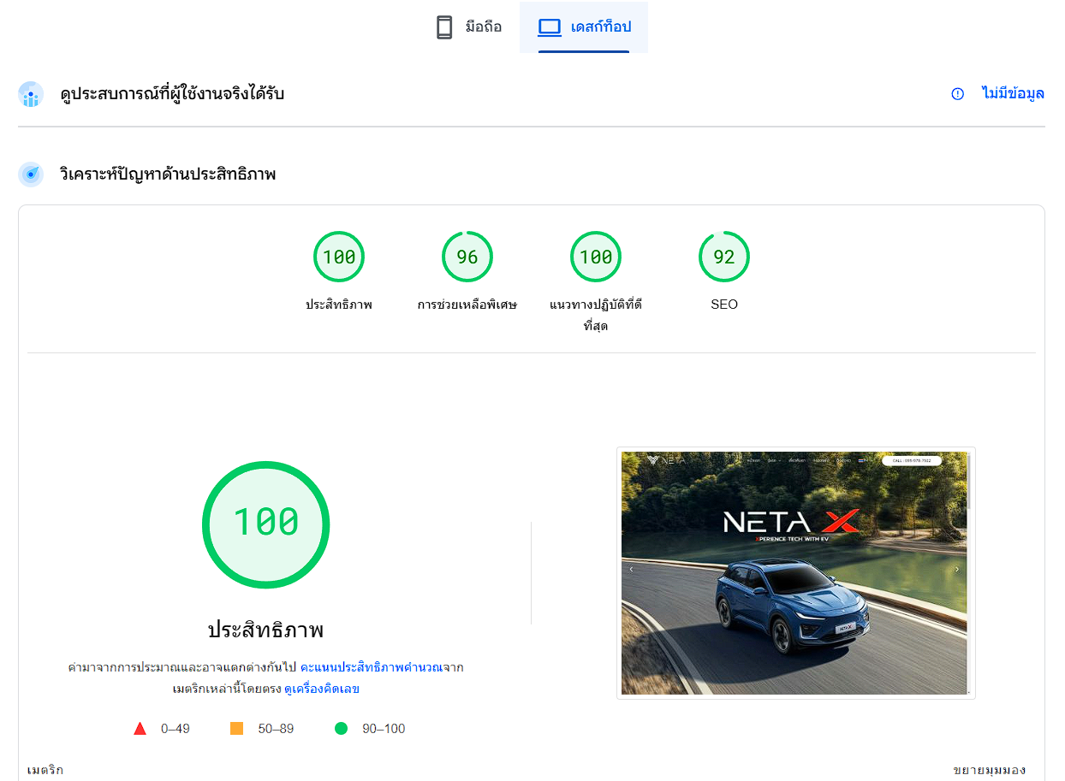Image resolution: width=1065 pixels, height=781 pixels.
Task: Open the ไม่มีข้อมูล link
Action: (1013, 94)
